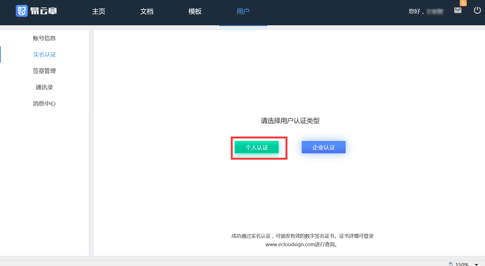Go to the 主页 tab
Screen dimensions: 485x266
coord(99,11)
